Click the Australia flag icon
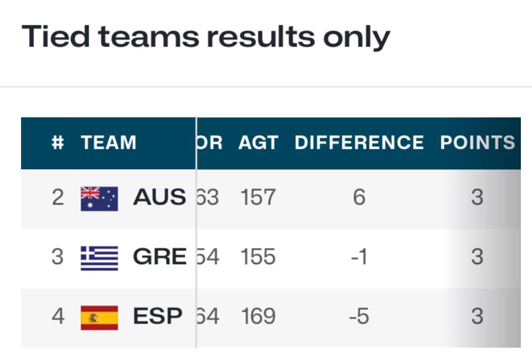532x362 pixels. [99, 198]
